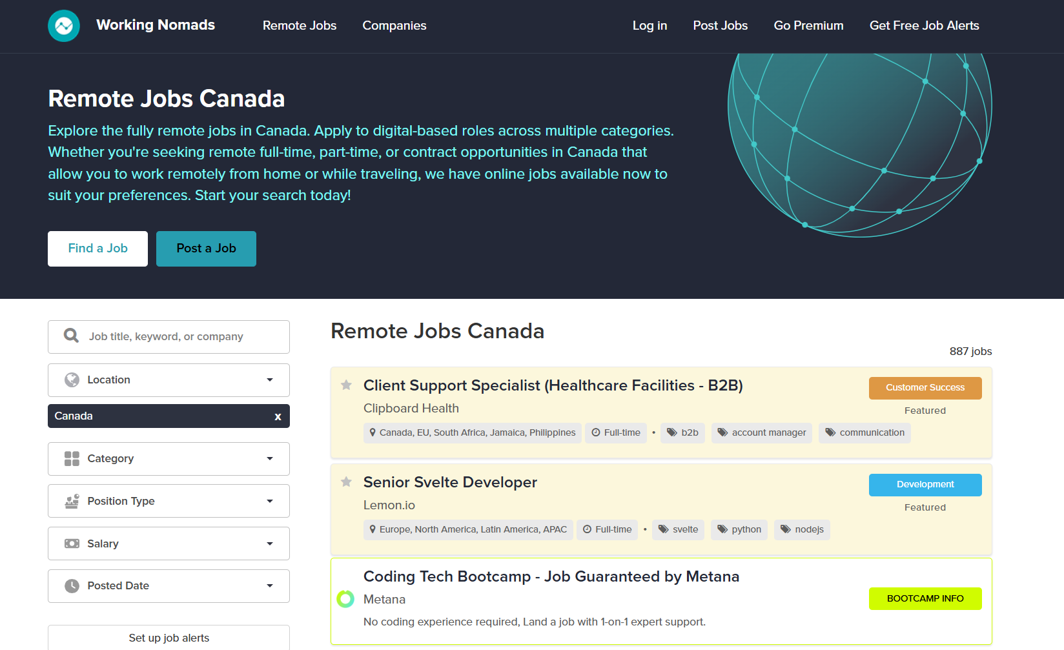Click the search magnifier icon
This screenshot has height=650, width=1064.
pos(71,336)
